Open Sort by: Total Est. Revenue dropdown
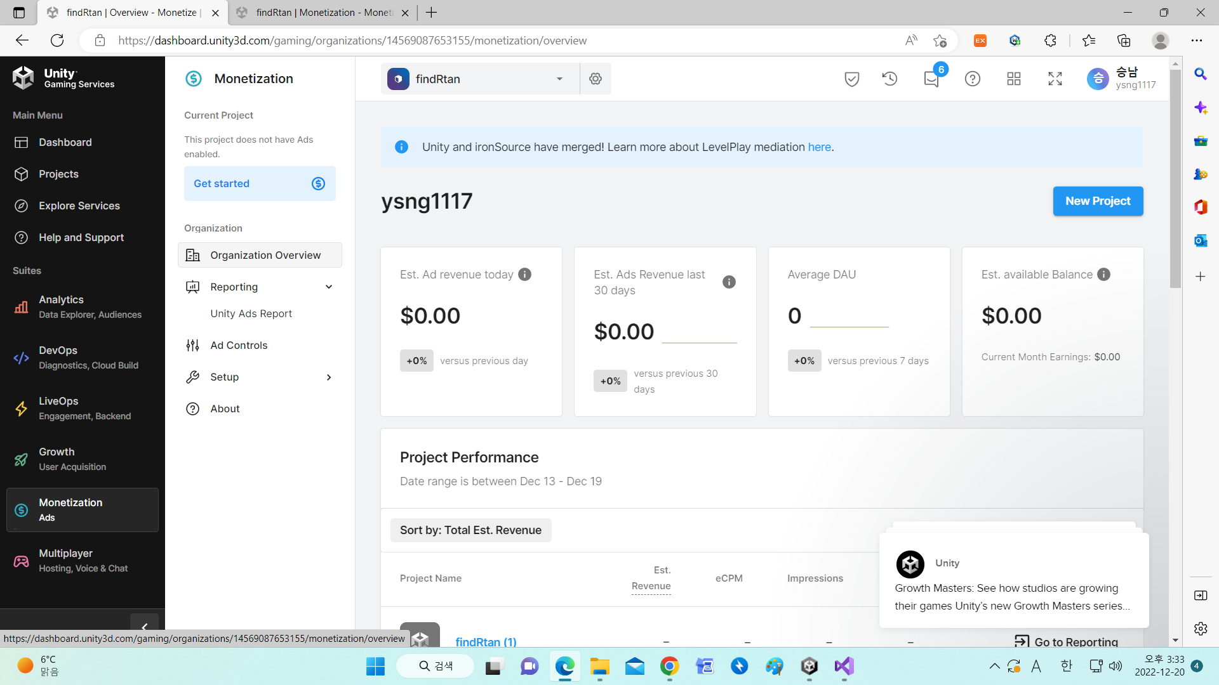Image resolution: width=1219 pixels, height=685 pixels. click(x=470, y=530)
